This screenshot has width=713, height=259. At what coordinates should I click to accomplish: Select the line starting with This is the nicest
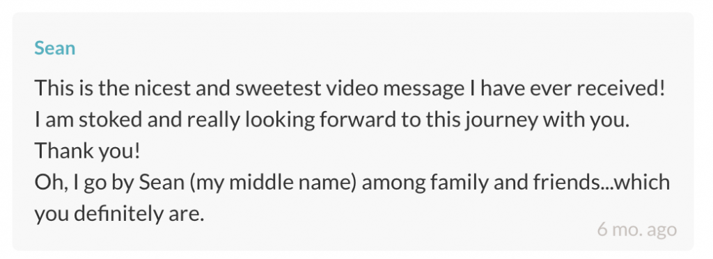(350, 88)
